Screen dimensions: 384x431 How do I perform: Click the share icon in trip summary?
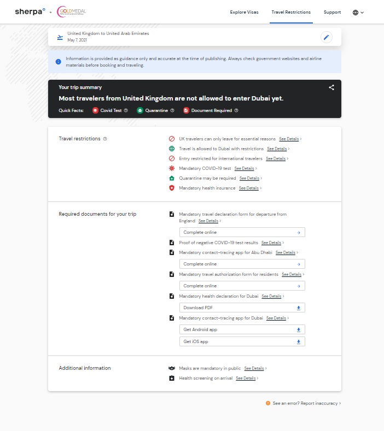[x=331, y=87]
